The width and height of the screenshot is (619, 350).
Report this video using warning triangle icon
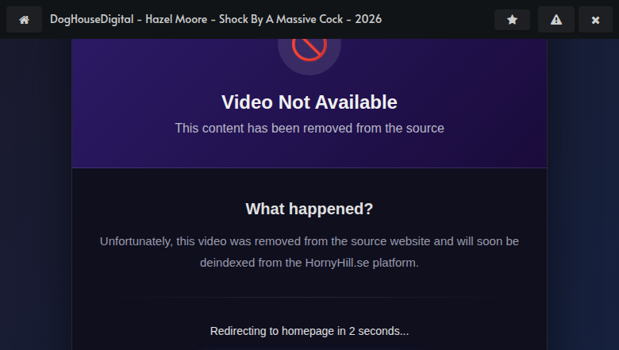pyautogui.click(x=556, y=19)
